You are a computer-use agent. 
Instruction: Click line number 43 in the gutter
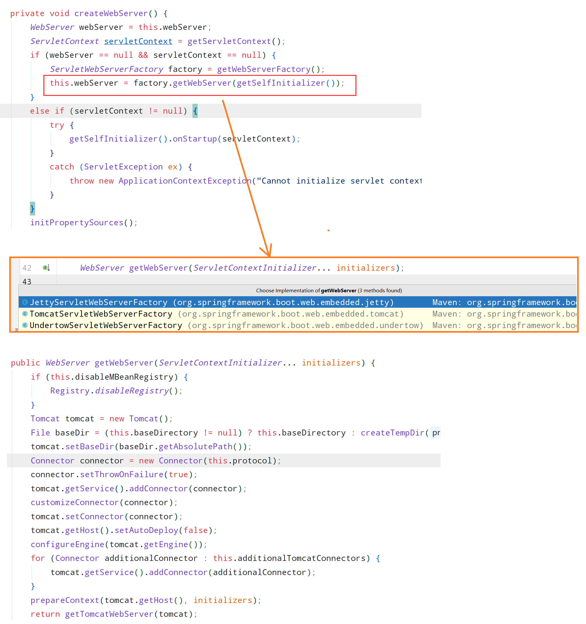coord(27,281)
